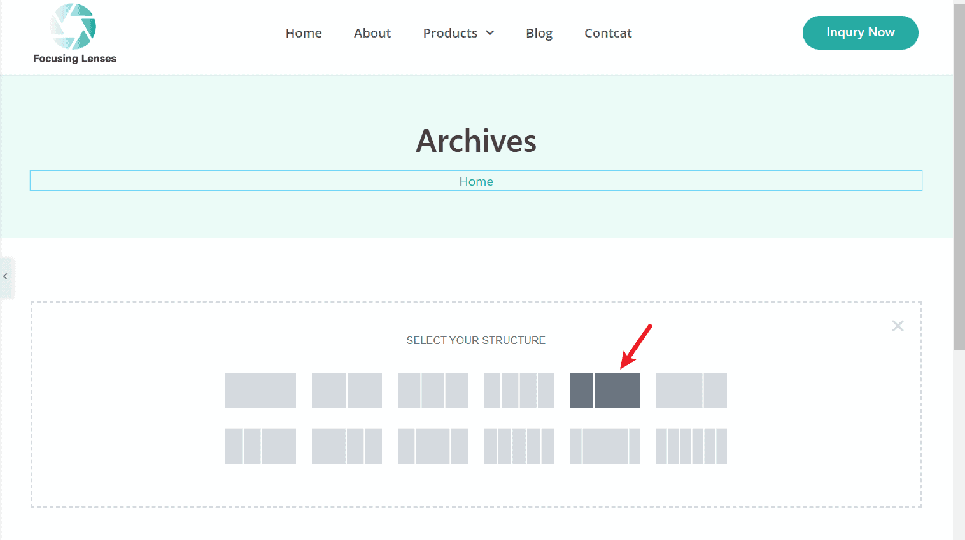This screenshot has width=965, height=540.
Task: Select the single full-width column structure
Action: (x=260, y=391)
